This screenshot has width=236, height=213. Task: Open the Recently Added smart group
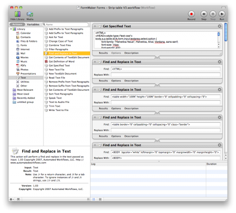tap(26, 98)
